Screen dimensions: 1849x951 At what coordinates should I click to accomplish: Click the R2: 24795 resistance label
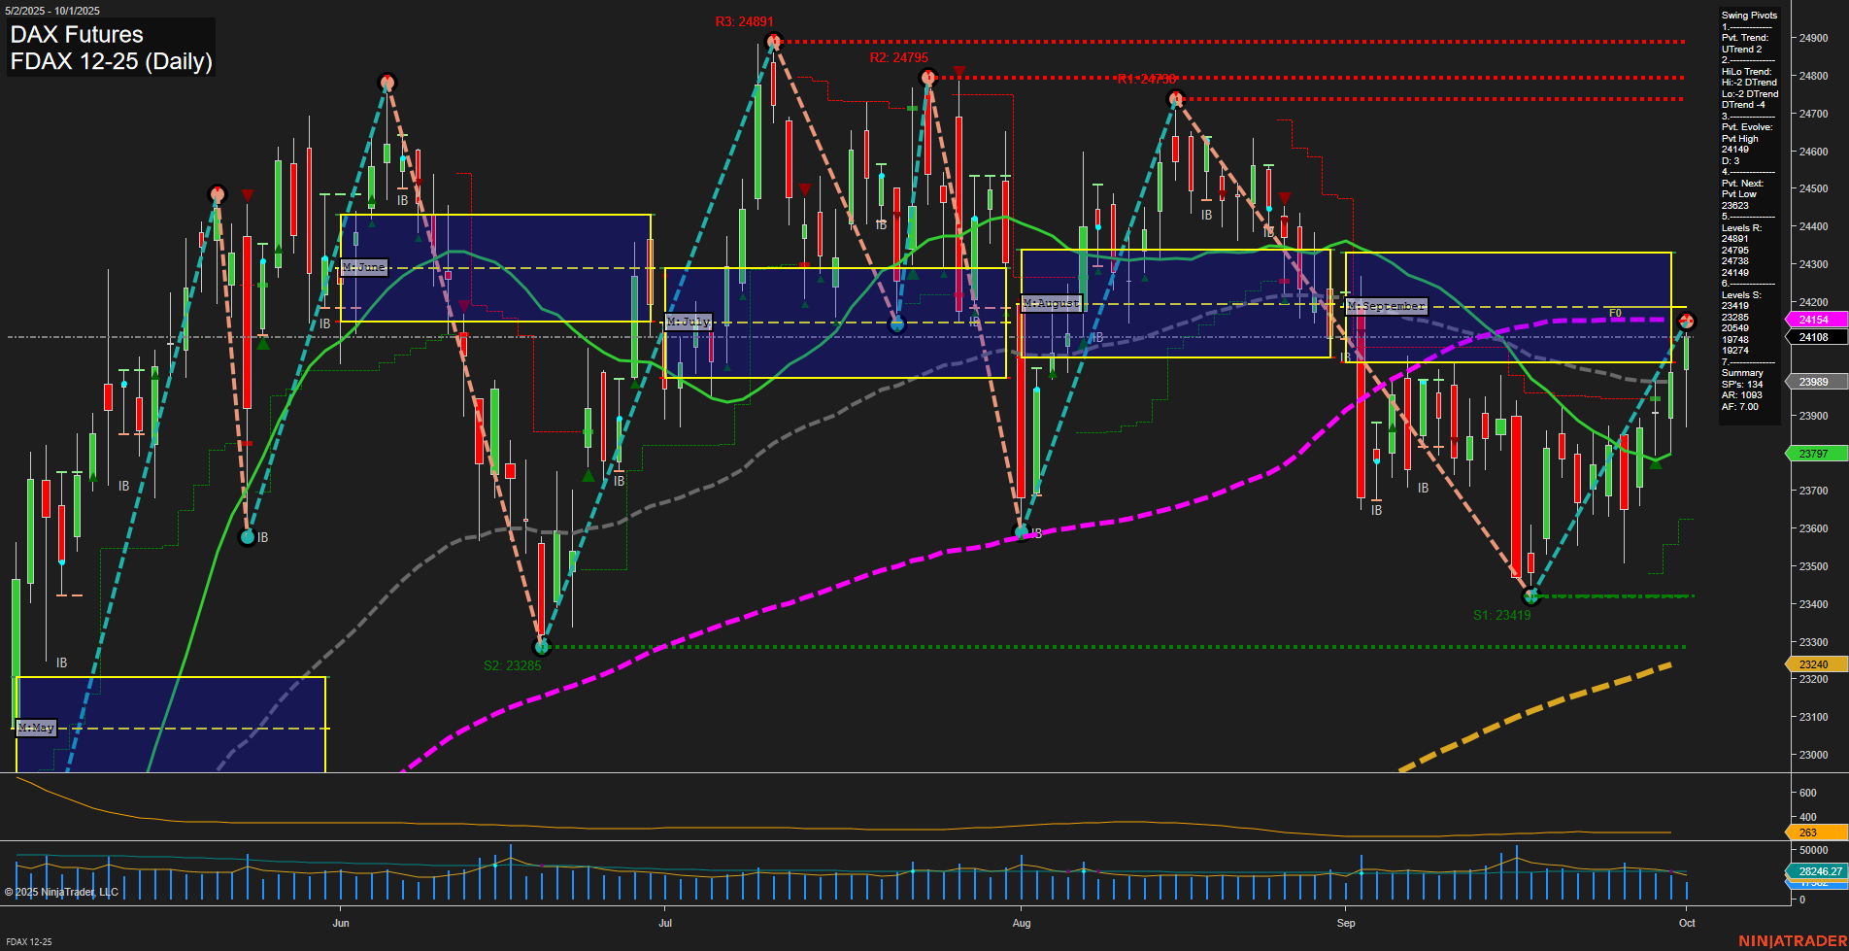click(x=896, y=59)
